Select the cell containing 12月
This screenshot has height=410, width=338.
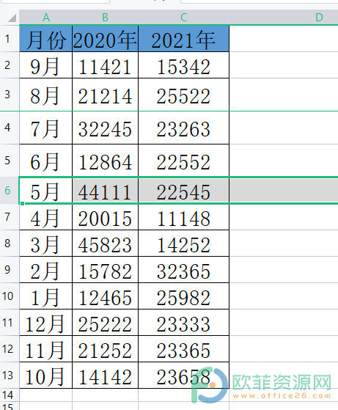tap(45, 323)
